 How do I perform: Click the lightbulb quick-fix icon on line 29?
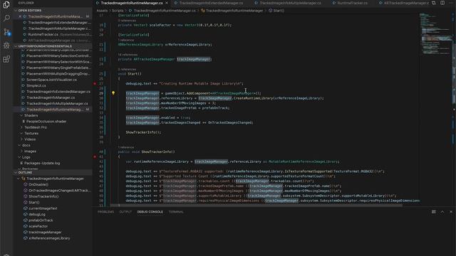click(x=113, y=93)
